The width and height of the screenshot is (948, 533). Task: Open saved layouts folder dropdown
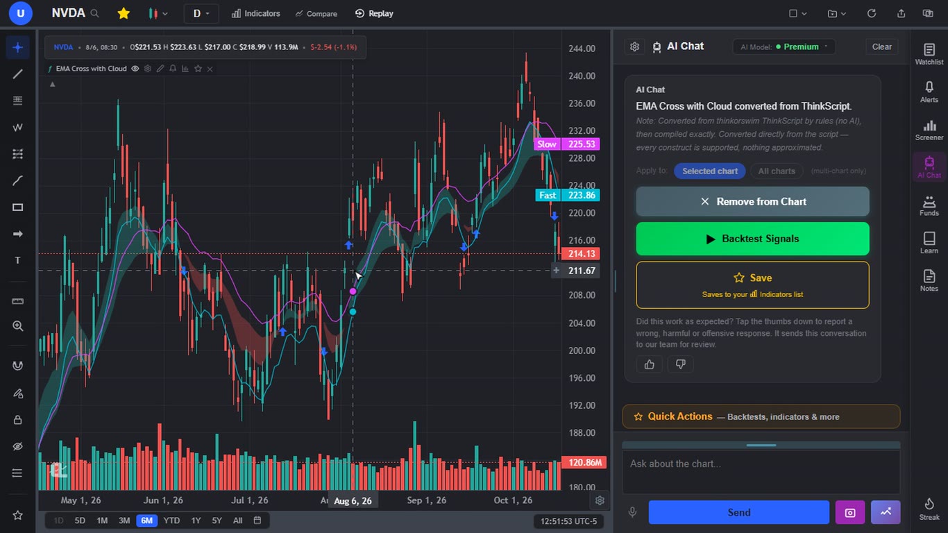click(x=837, y=13)
